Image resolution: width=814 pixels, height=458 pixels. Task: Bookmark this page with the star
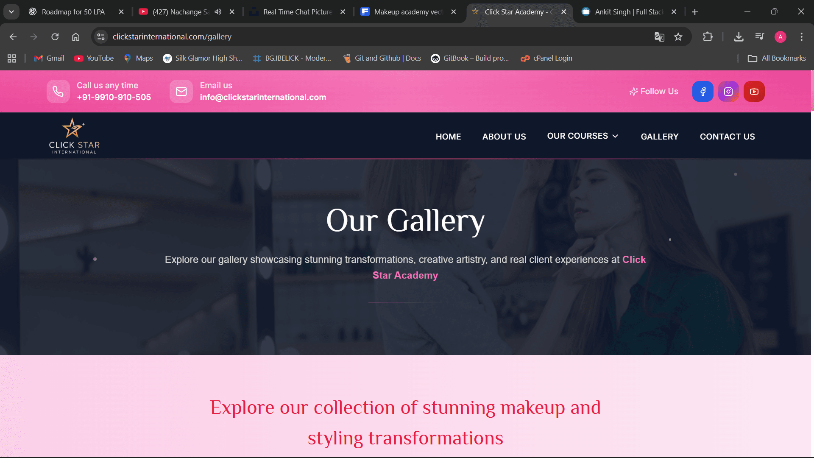tap(678, 37)
